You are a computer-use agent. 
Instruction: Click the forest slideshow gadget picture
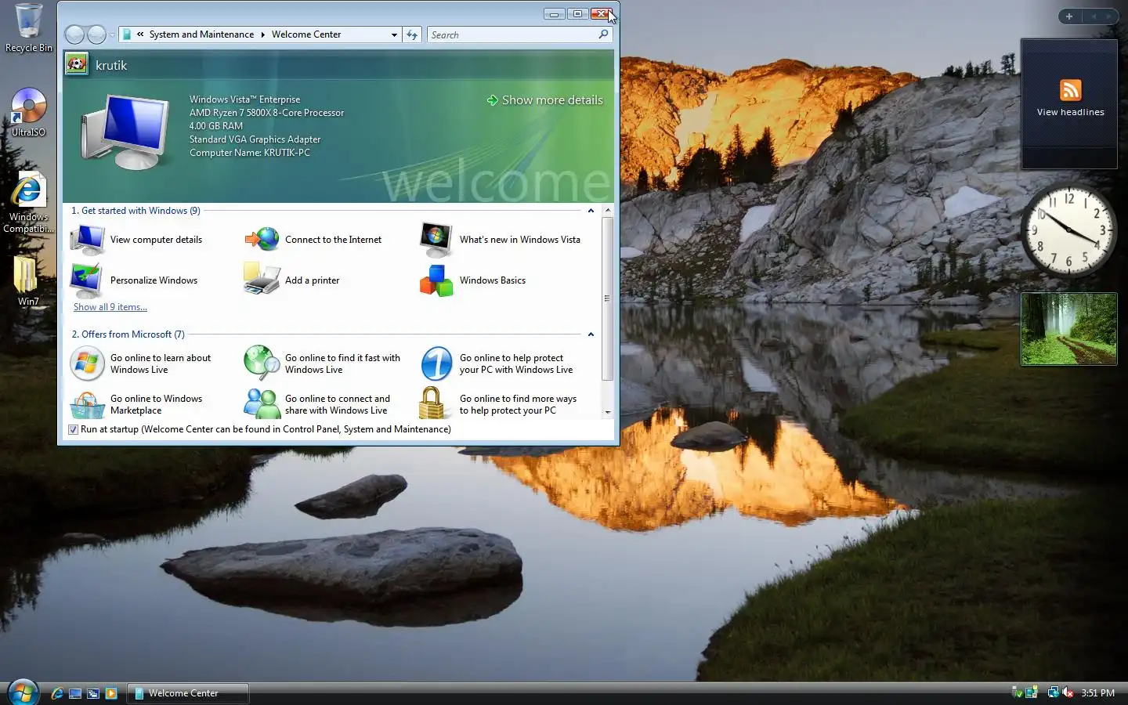[1068, 329]
